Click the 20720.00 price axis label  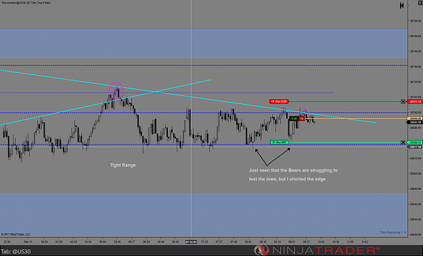(416, 82)
